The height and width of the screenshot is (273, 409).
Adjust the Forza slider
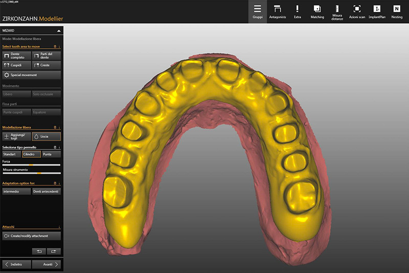tap(31, 165)
